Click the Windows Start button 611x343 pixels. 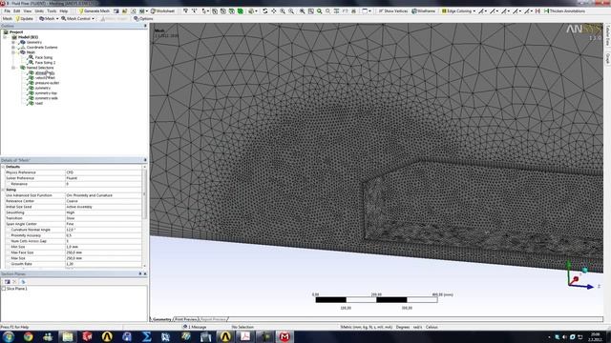click(x=9, y=336)
